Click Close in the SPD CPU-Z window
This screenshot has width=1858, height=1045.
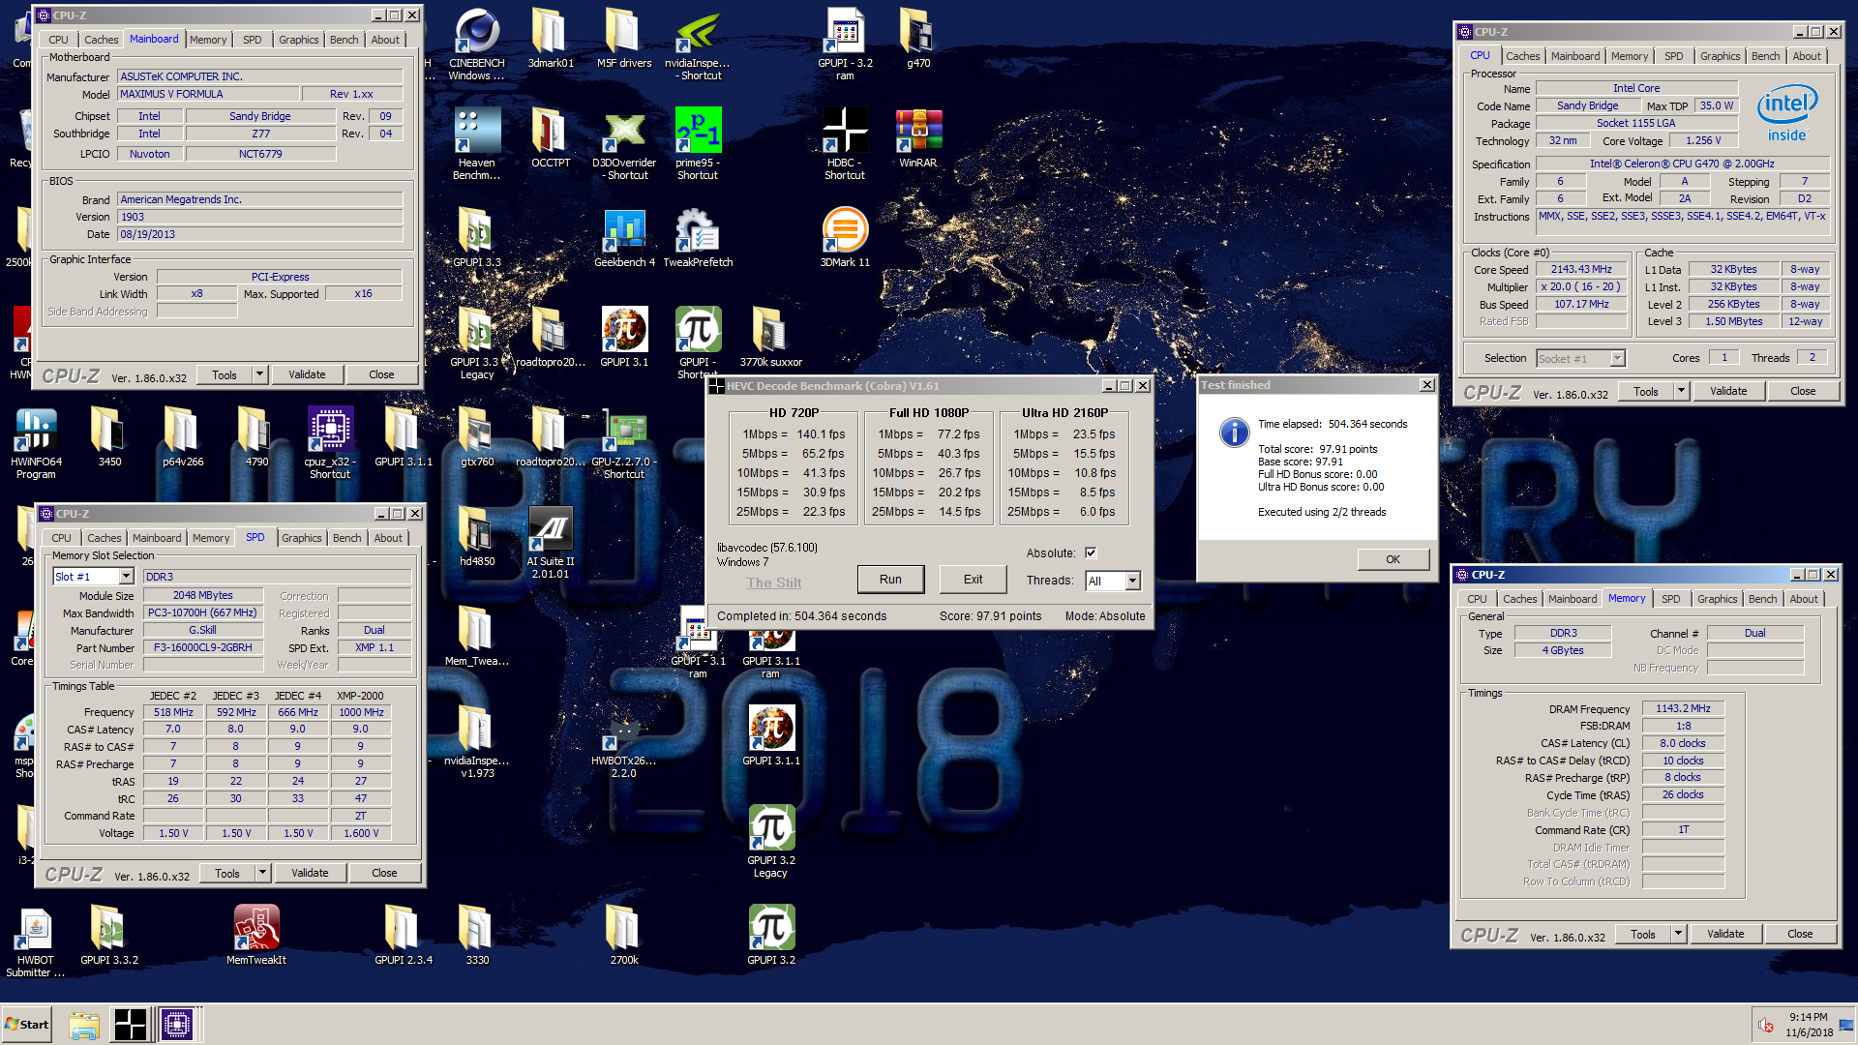click(384, 873)
